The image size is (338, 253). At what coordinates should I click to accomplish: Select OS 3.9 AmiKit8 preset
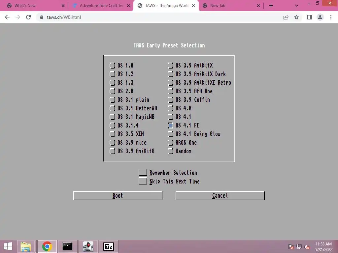[112, 151]
